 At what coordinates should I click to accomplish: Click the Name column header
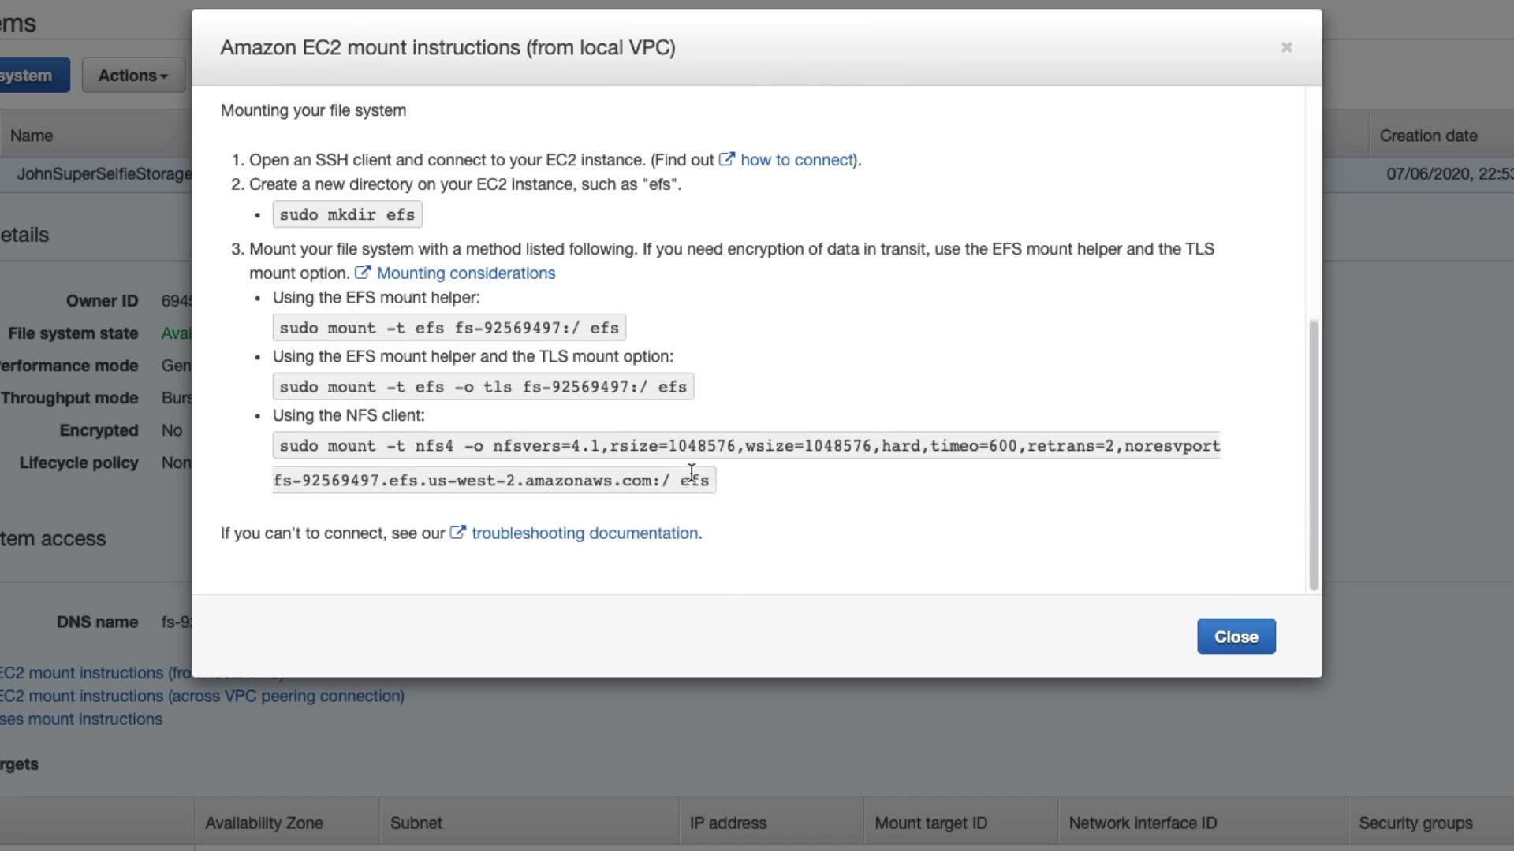[x=32, y=136]
